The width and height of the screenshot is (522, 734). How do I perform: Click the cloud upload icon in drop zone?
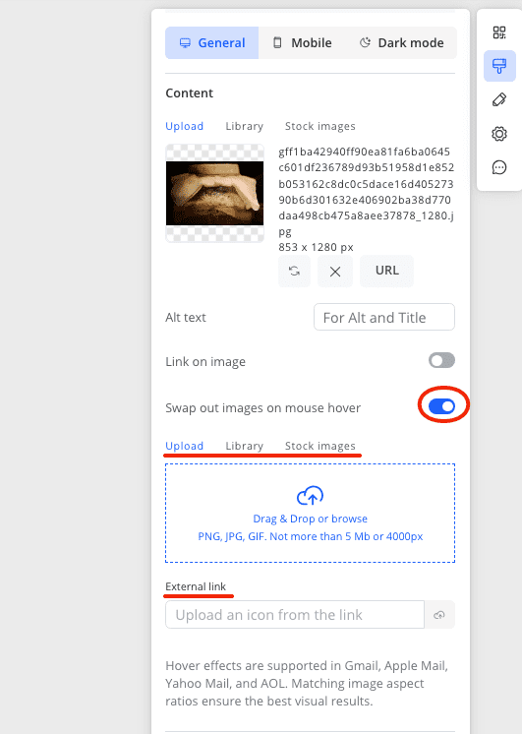click(310, 495)
